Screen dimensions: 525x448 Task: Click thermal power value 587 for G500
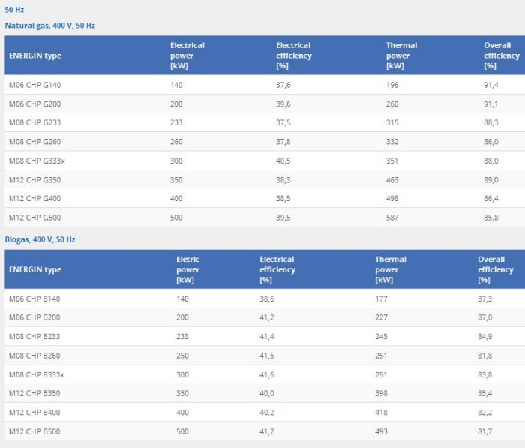(392, 218)
